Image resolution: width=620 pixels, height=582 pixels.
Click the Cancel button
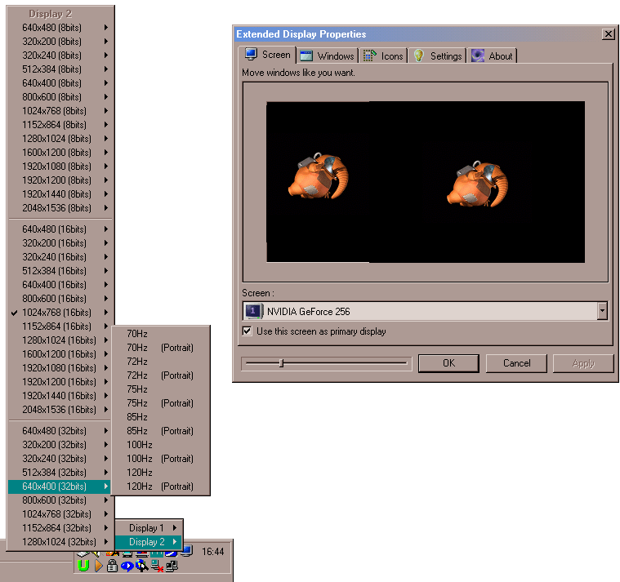[x=516, y=363]
